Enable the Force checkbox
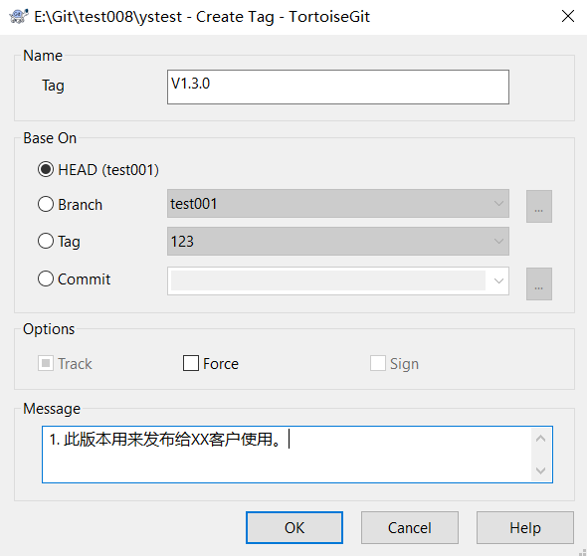587x556 pixels. click(191, 363)
